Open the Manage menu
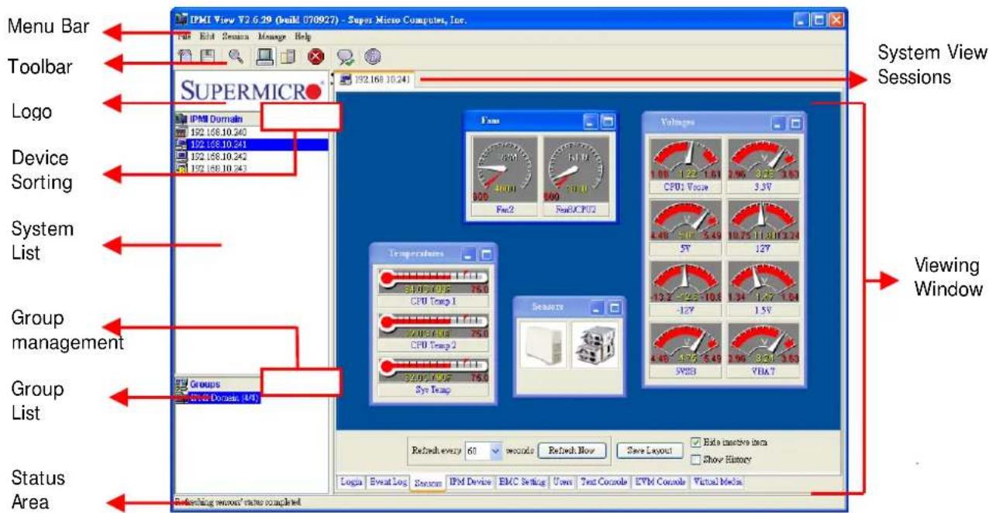Screen dimensions: 989x513 [272, 36]
